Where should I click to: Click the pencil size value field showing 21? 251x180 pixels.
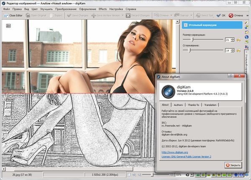coord(228,40)
